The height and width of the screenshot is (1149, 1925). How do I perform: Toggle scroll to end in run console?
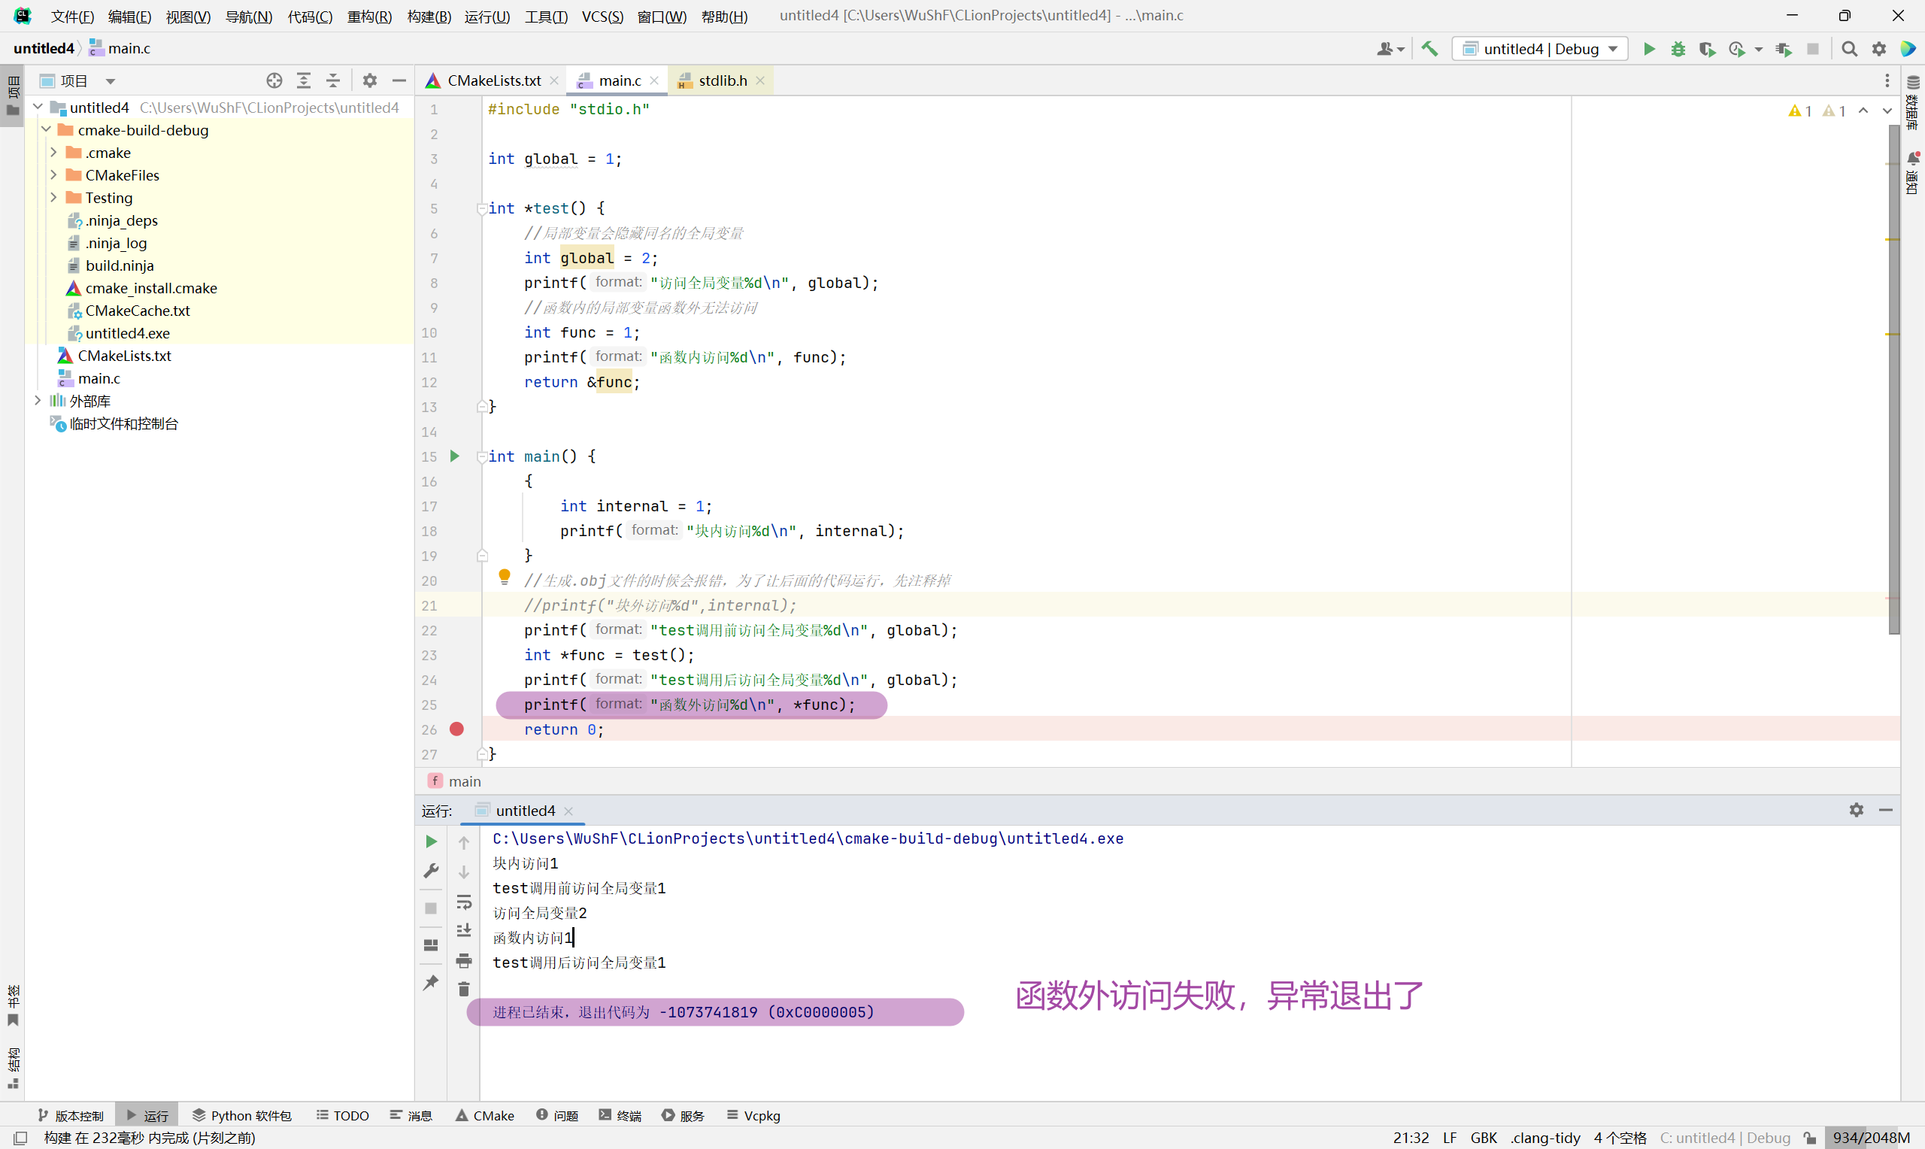pyautogui.click(x=464, y=931)
